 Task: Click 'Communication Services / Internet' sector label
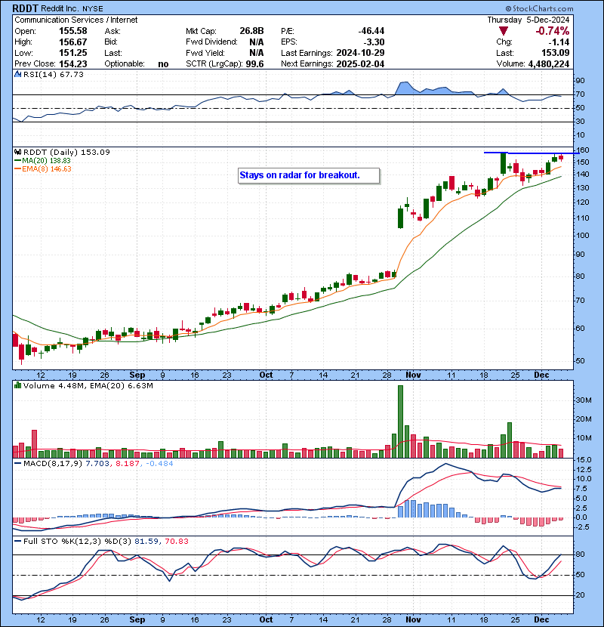pos(76,20)
